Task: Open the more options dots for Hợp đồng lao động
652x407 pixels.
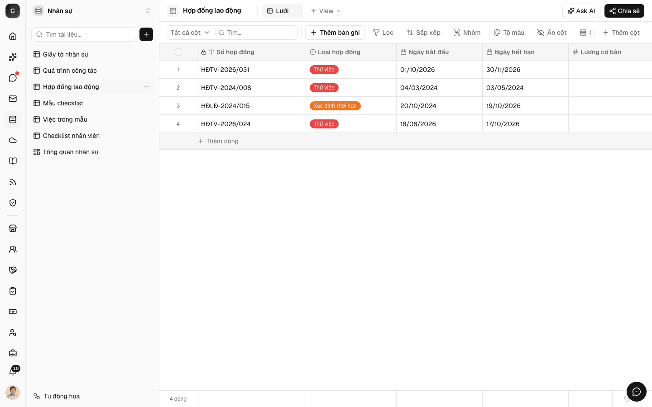Action: pyautogui.click(x=146, y=87)
